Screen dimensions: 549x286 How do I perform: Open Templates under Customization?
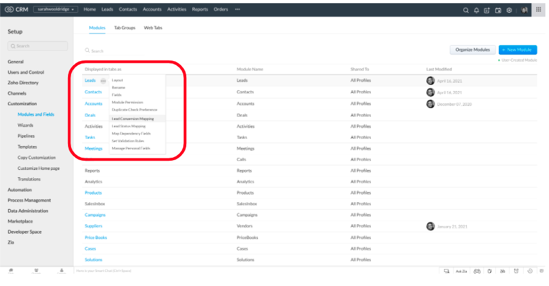[x=28, y=147]
